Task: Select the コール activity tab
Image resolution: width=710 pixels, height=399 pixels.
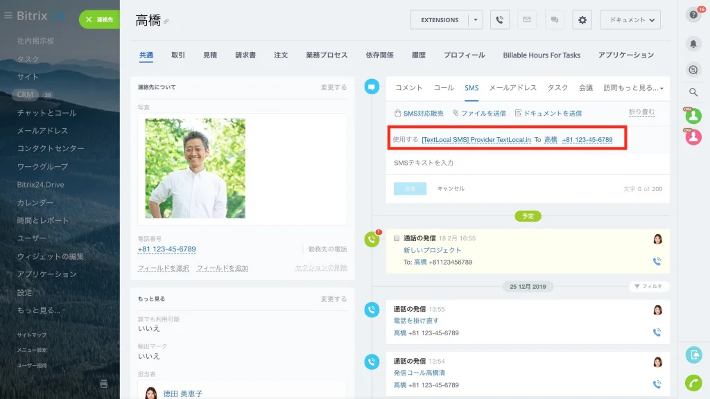Action: point(444,88)
